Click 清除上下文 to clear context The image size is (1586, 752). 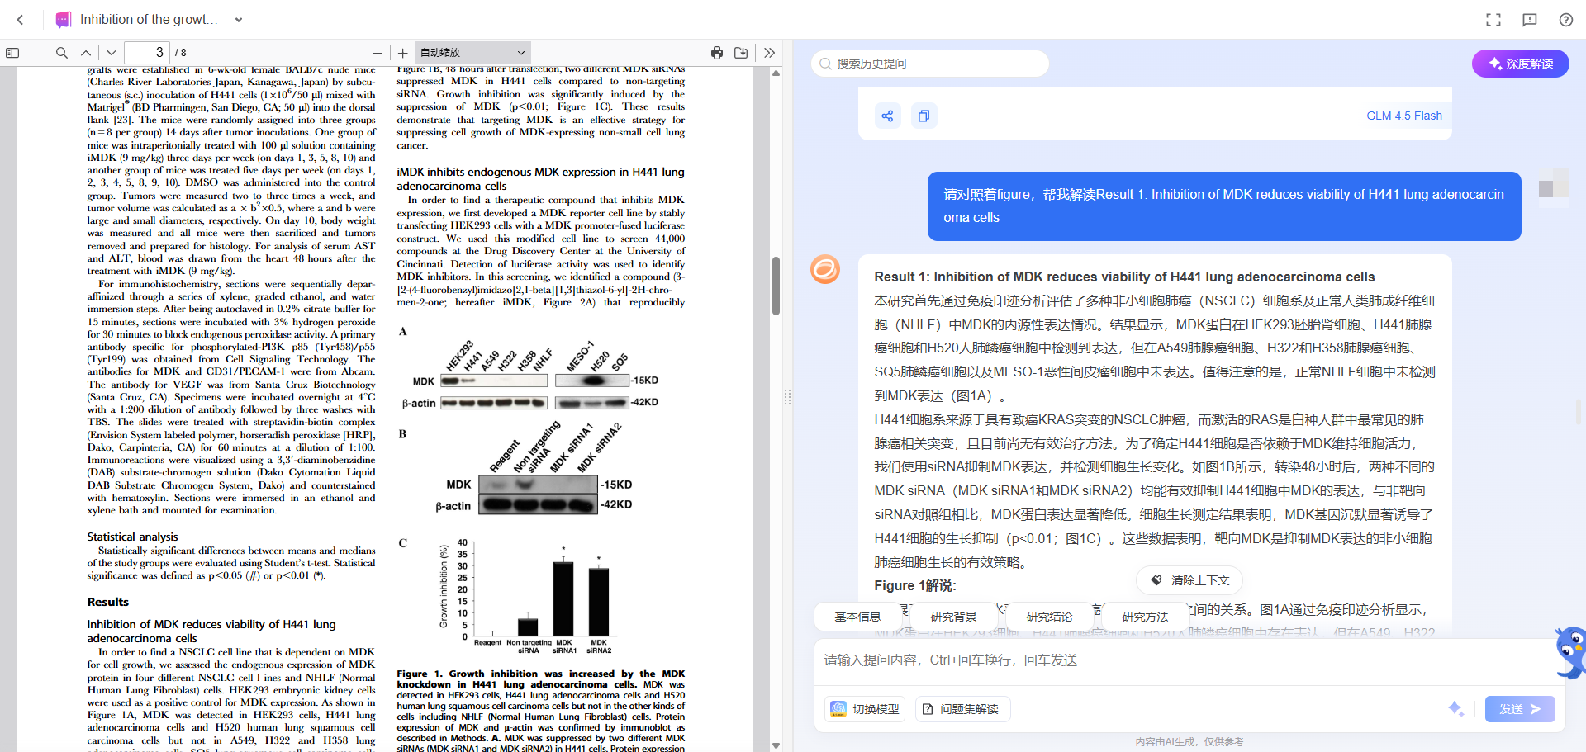pyautogui.click(x=1189, y=580)
